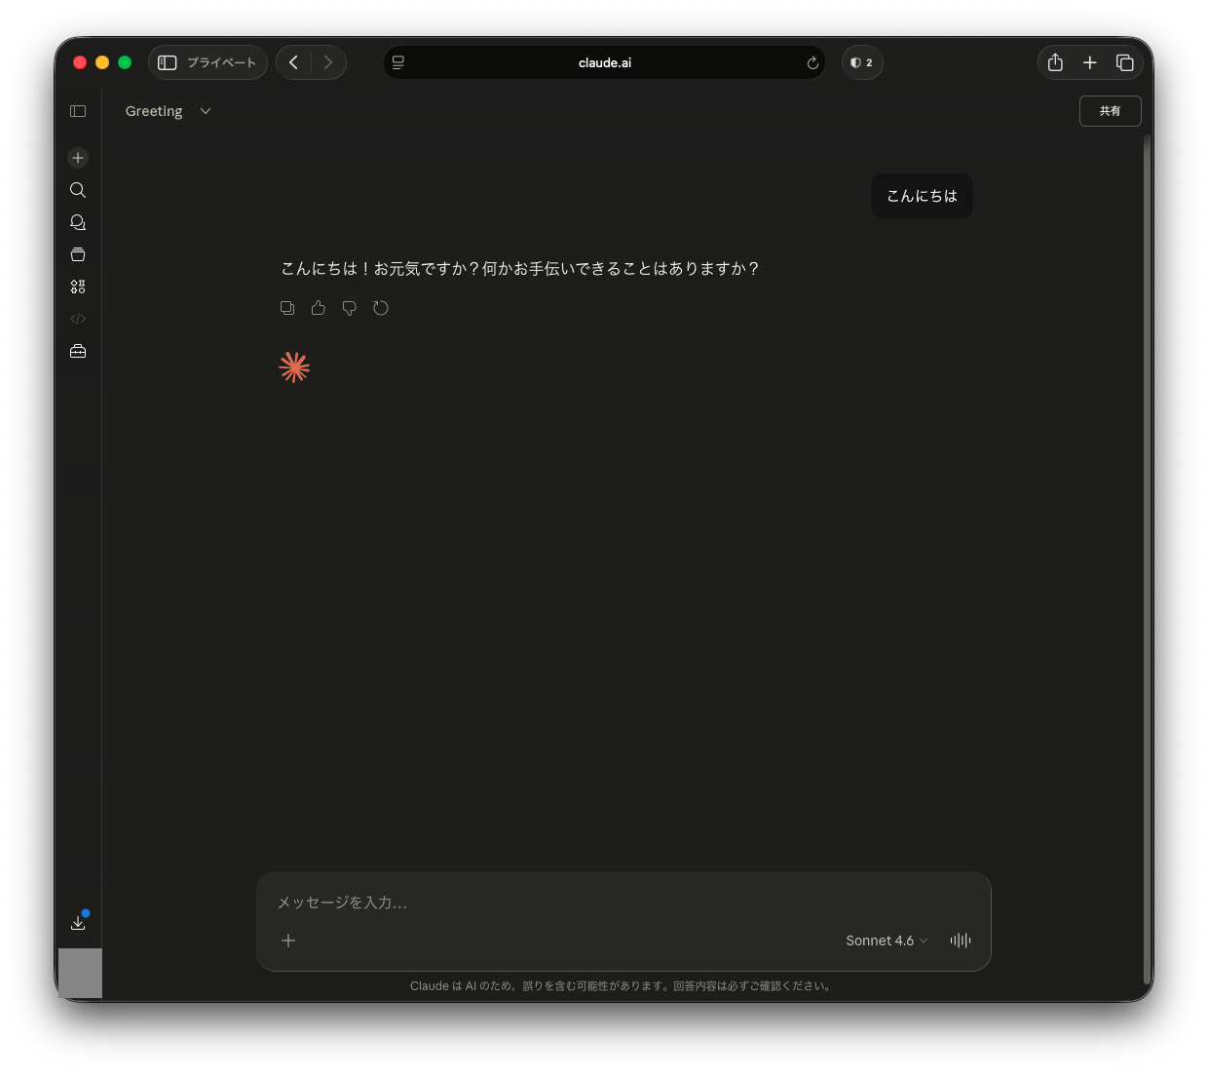The image size is (1208, 1074).
Task: Give thumbs up to the response
Action: [x=319, y=308]
